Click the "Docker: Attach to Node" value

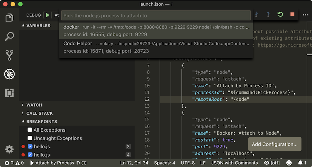coord(246,133)
